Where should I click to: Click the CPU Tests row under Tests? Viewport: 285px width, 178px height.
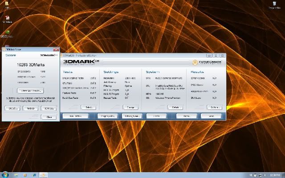tap(79, 83)
